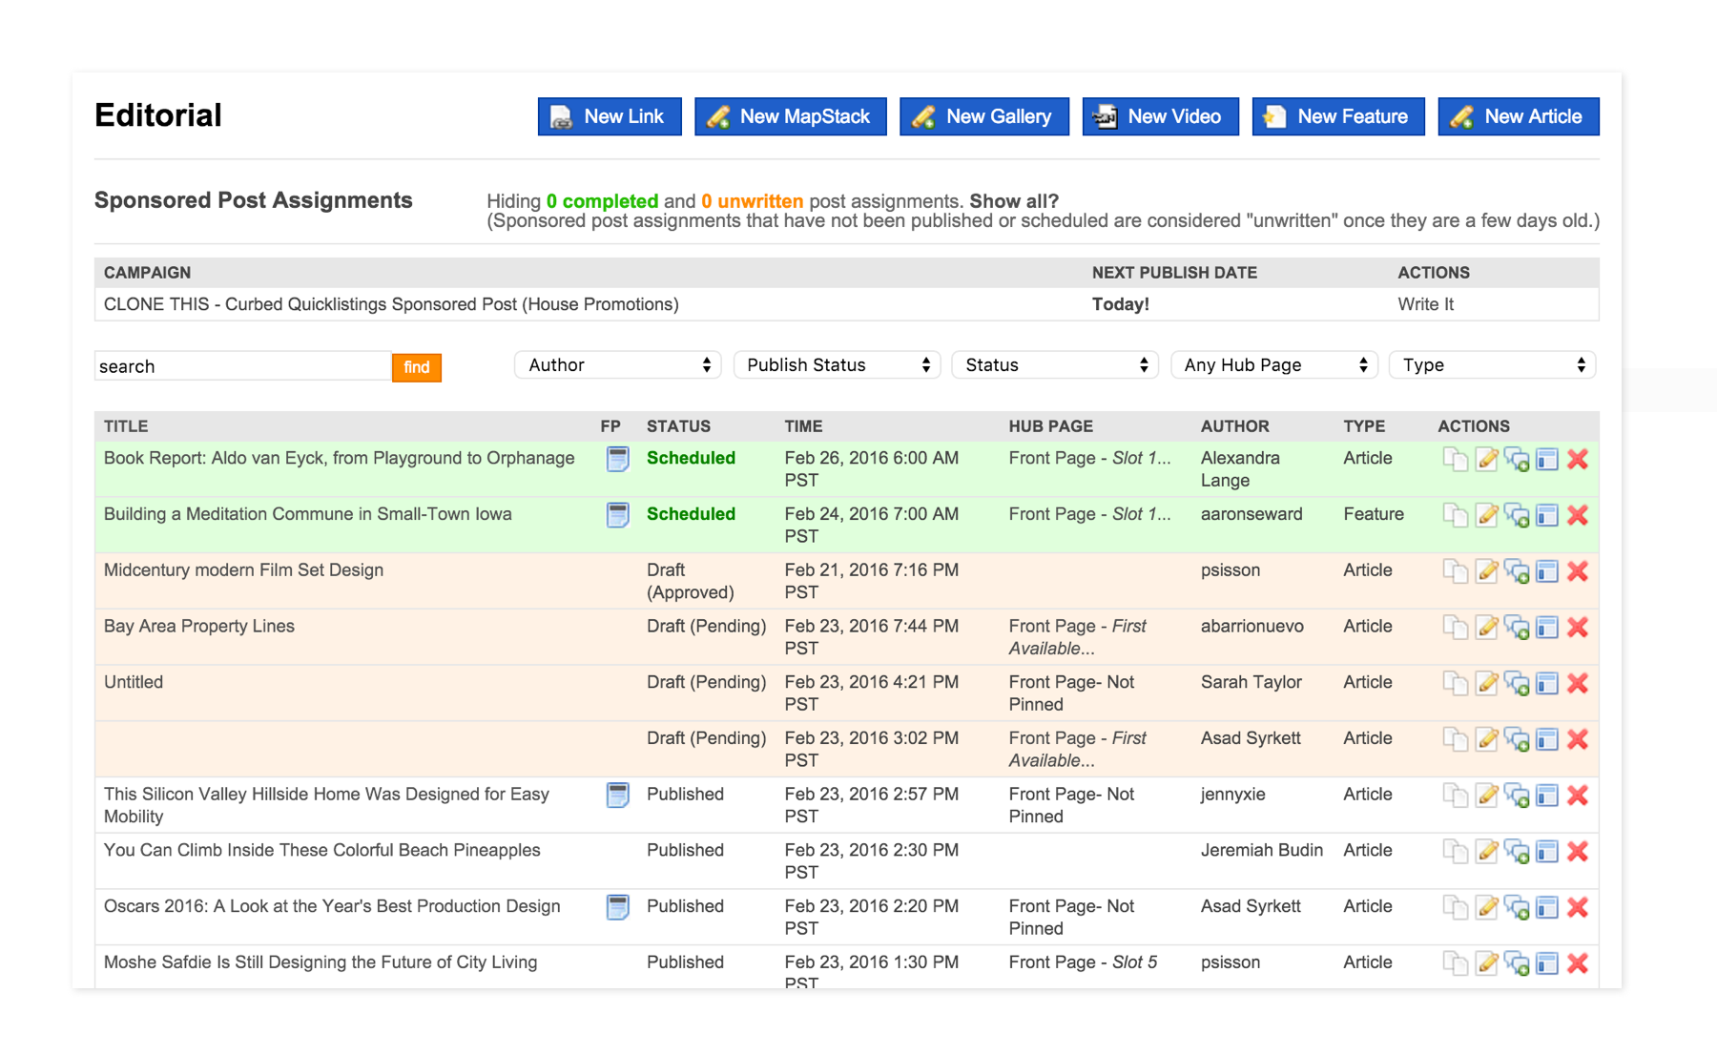Create a New Link
This screenshot has width=1717, height=1055.
coord(610,116)
